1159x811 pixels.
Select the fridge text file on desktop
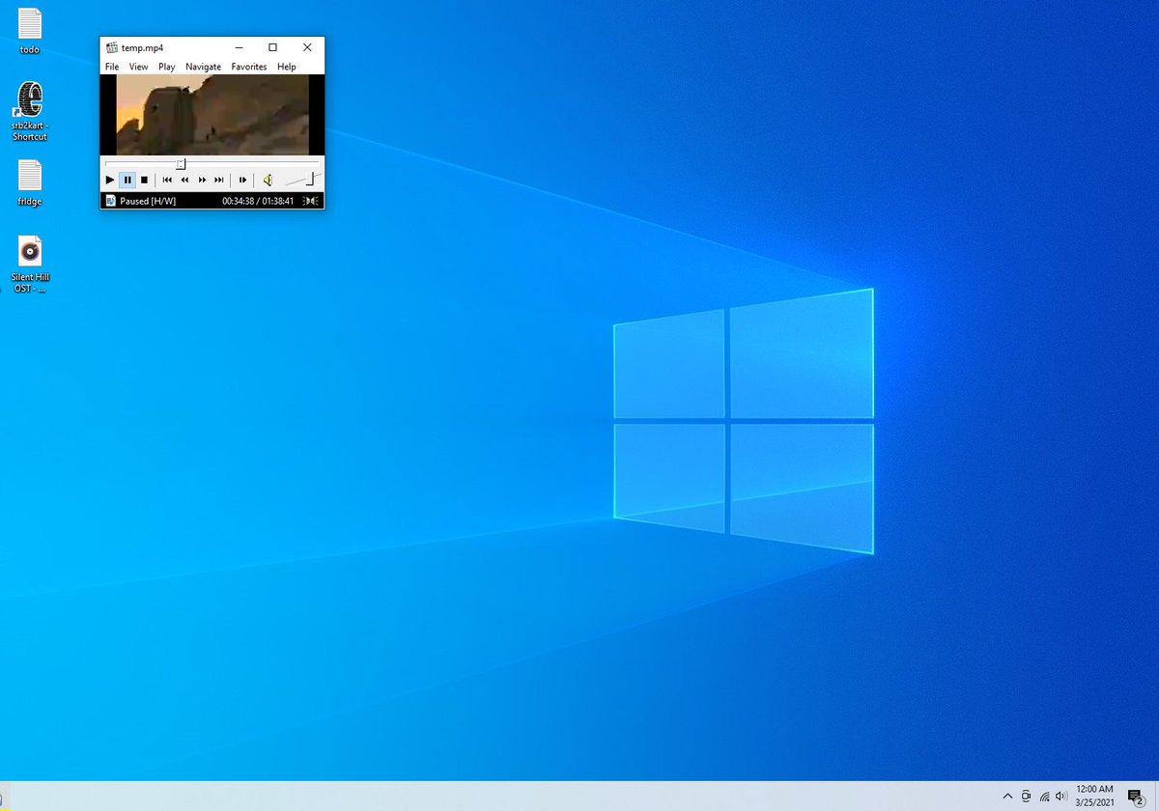pyautogui.click(x=30, y=182)
